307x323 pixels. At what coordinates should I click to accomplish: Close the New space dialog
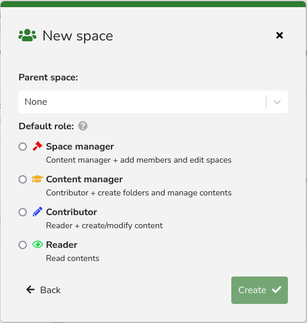(x=280, y=35)
